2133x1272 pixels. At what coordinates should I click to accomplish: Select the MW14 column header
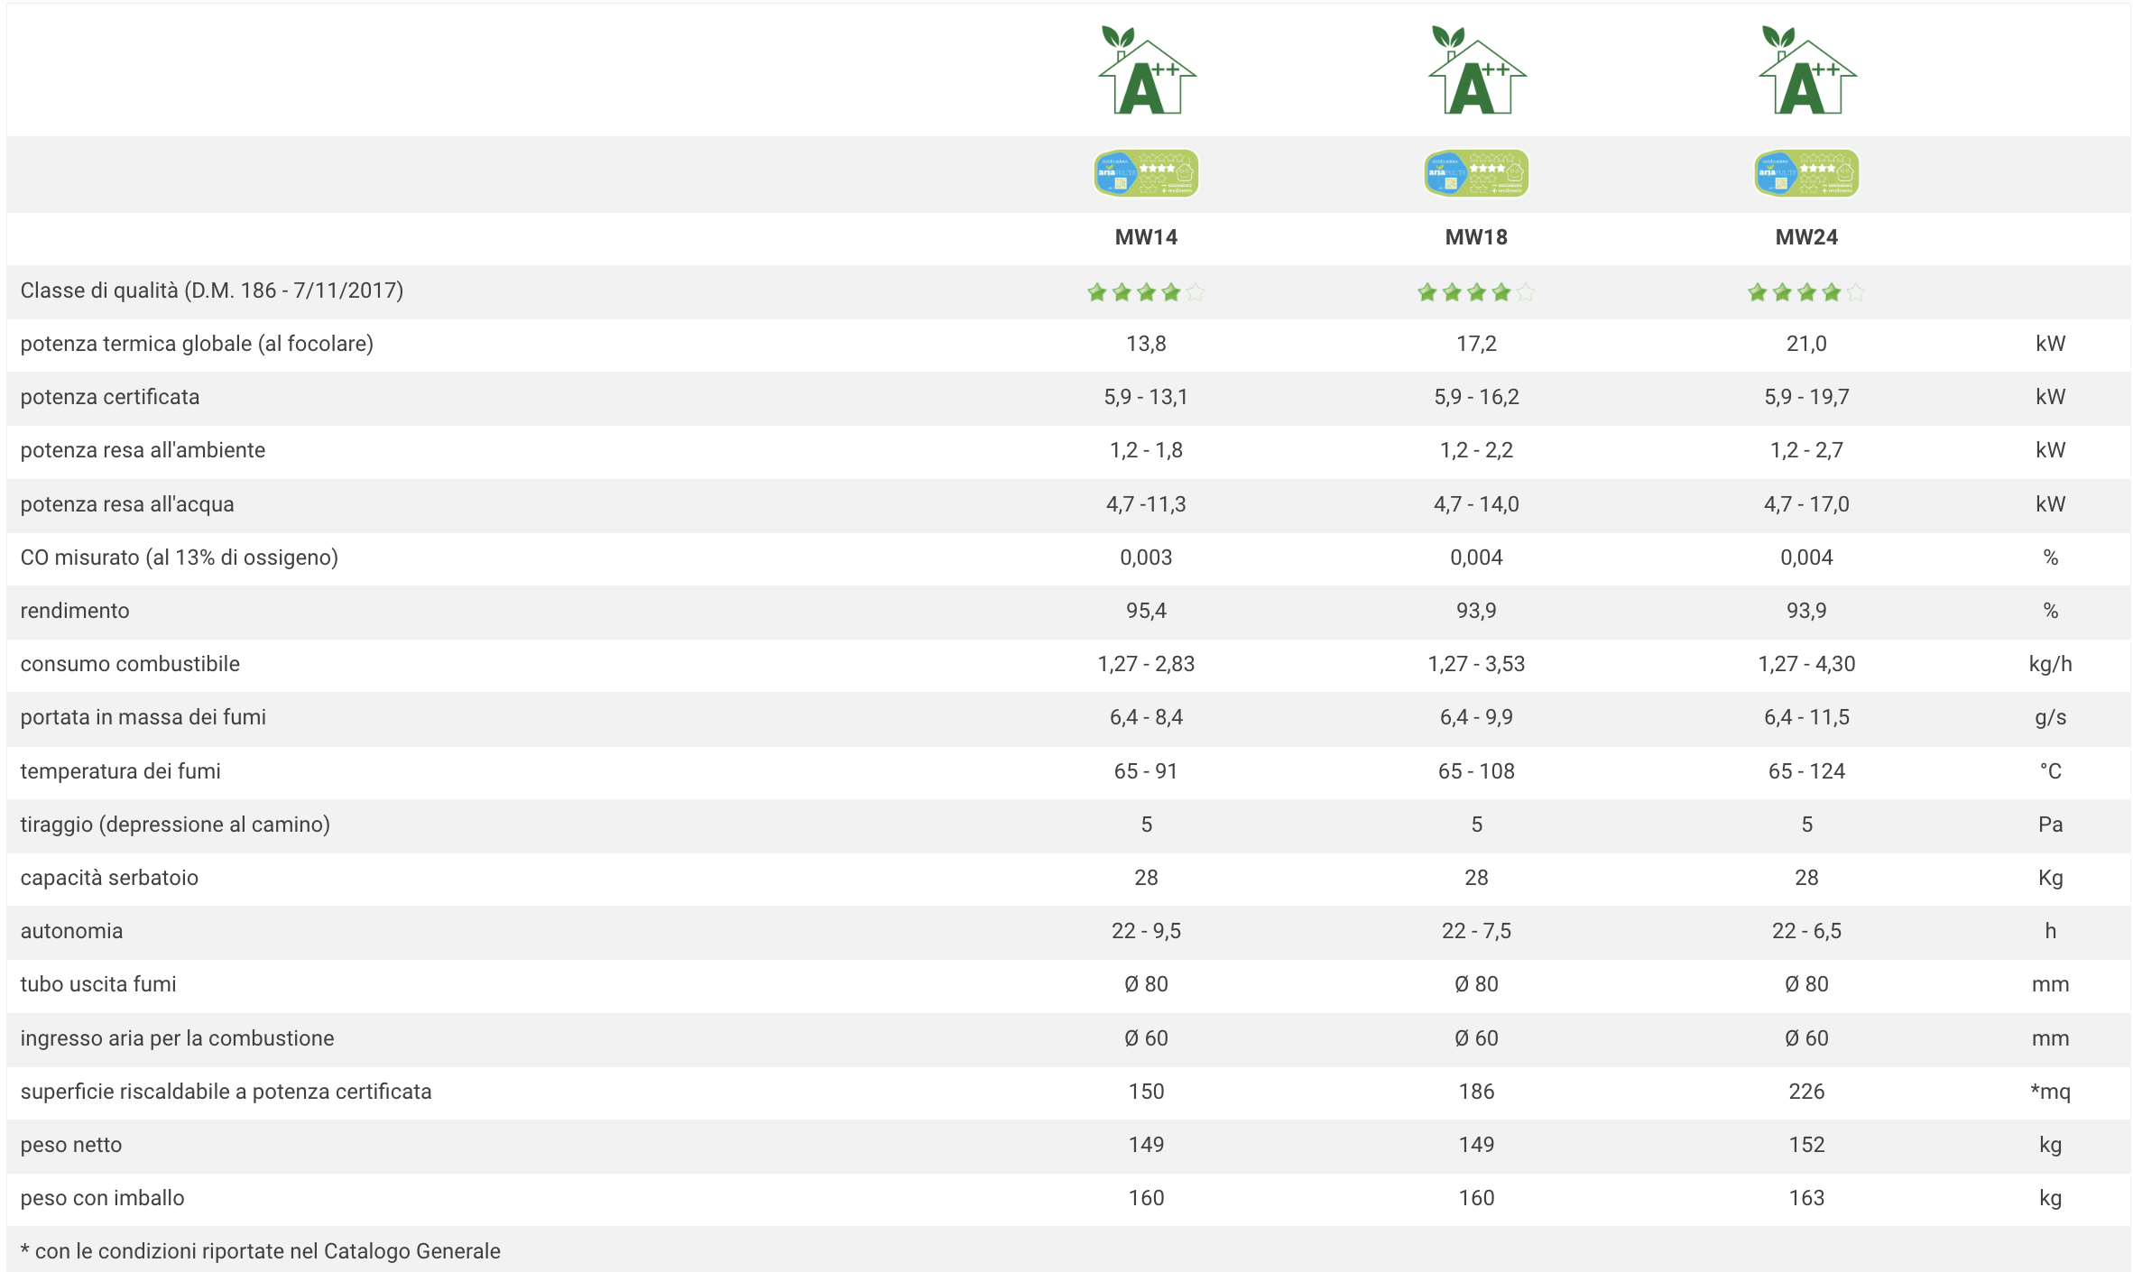[x=1146, y=237]
